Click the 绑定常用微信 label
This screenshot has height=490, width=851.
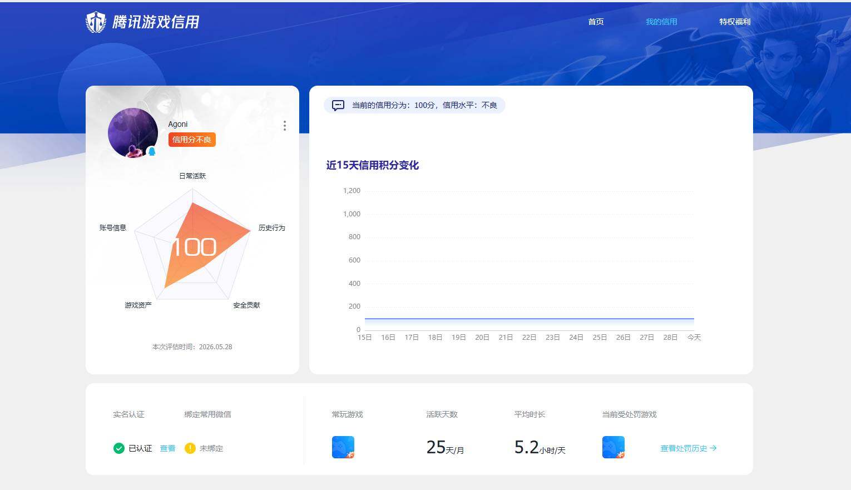tap(207, 414)
